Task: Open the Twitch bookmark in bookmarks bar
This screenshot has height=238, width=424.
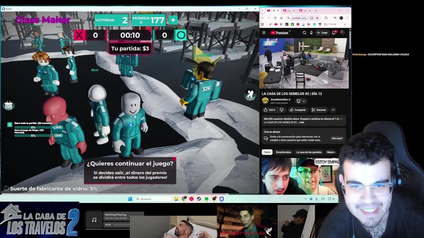Action: pos(281,24)
